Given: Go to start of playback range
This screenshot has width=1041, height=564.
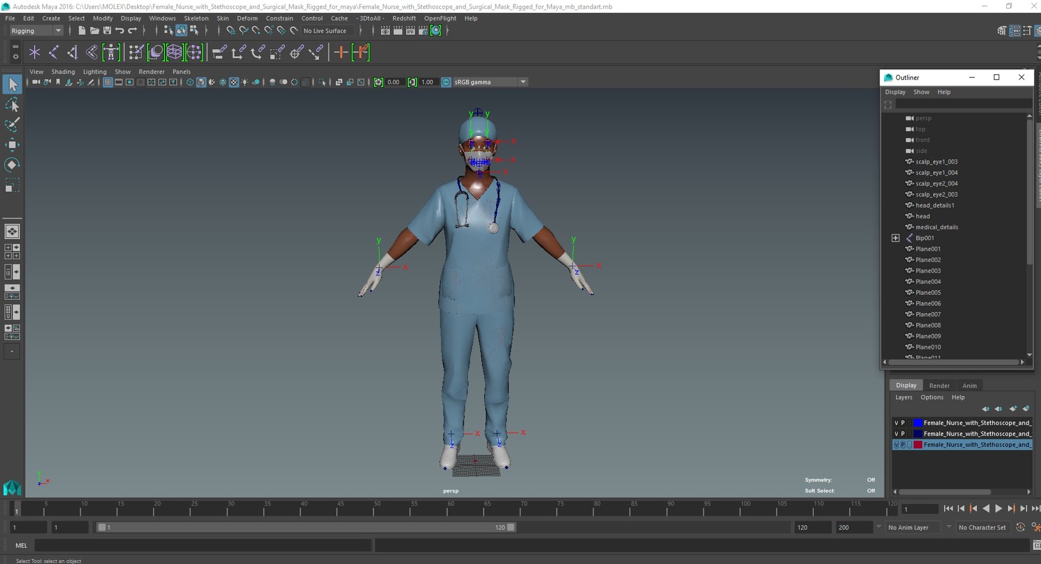Looking at the screenshot, I should click(x=948, y=509).
